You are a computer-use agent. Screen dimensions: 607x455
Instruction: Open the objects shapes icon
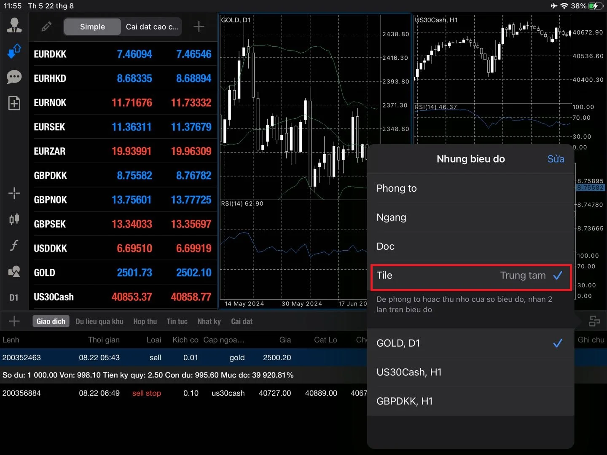pyautogui.click(x=14, y=271)
